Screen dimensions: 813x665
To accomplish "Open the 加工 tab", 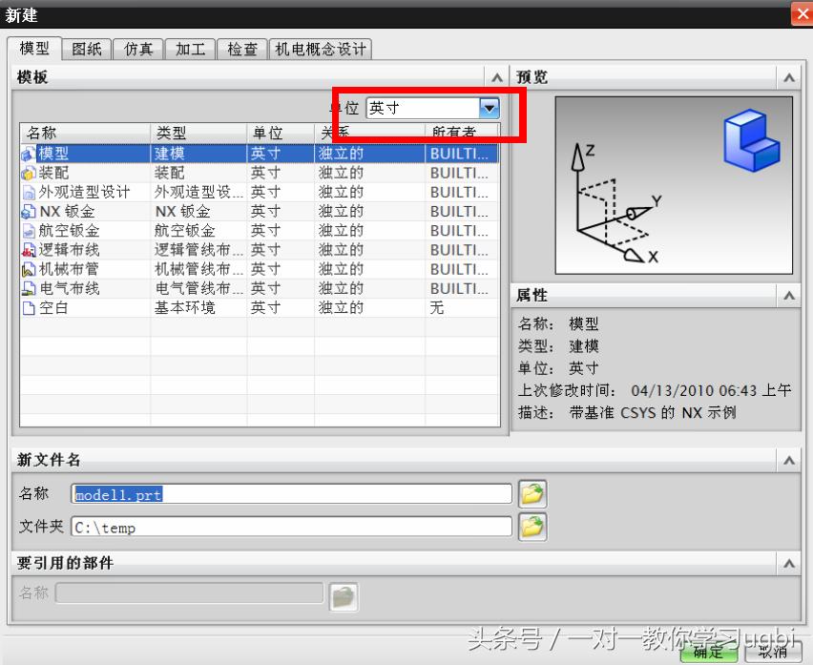I will 190,49.
